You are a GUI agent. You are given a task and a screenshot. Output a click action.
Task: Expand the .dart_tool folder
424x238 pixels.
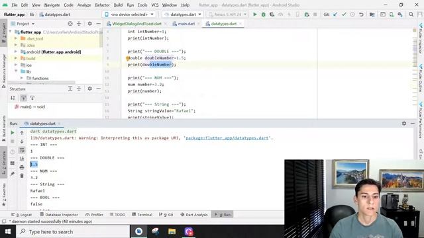click(16, 38)
